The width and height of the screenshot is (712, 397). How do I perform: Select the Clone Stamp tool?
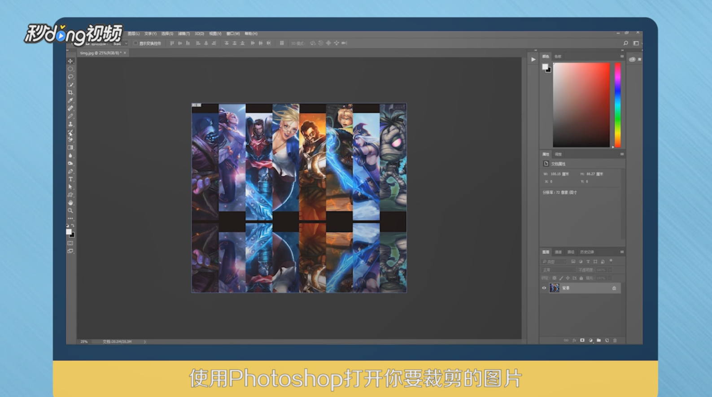tap(70, 124)
